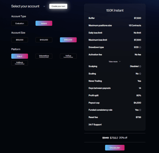This screenshot has height=153, width=159.
Task: Click the Reset fee $799 value
Action: (x=138, y=117)
